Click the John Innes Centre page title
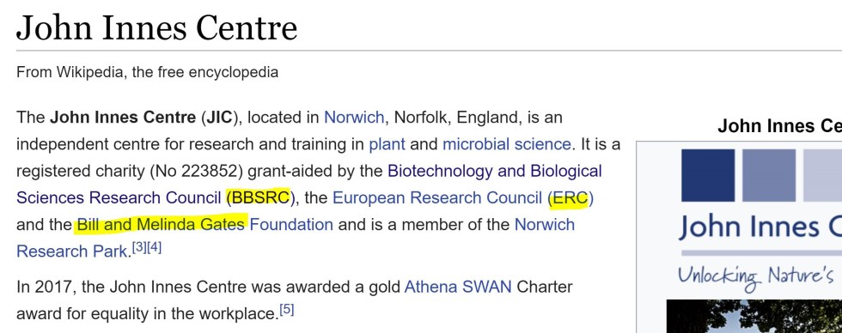 156,27
